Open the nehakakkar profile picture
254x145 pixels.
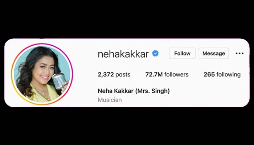point(42,74)
